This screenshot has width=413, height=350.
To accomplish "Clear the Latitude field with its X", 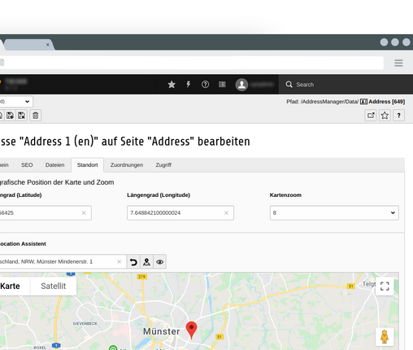I will tap(84, 213).
